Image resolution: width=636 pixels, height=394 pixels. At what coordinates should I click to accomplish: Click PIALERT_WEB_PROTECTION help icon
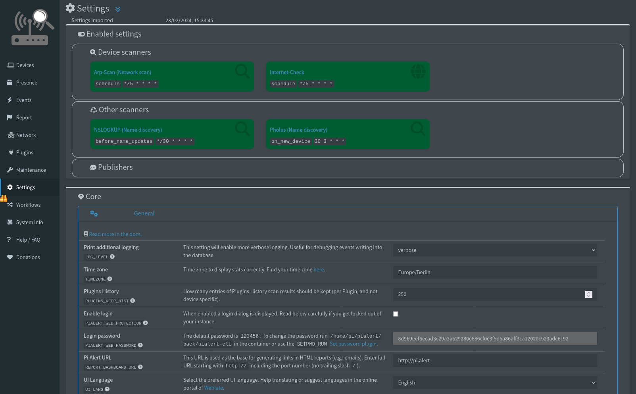145,323
